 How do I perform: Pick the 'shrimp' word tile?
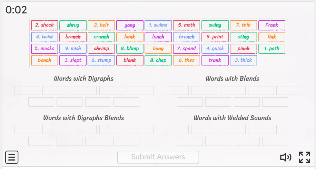[101, 49]
